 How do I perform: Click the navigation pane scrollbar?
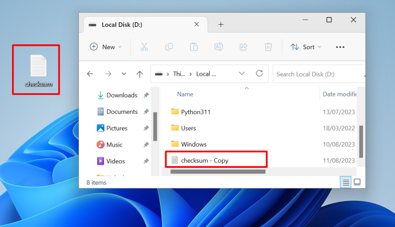click(155, 126)
